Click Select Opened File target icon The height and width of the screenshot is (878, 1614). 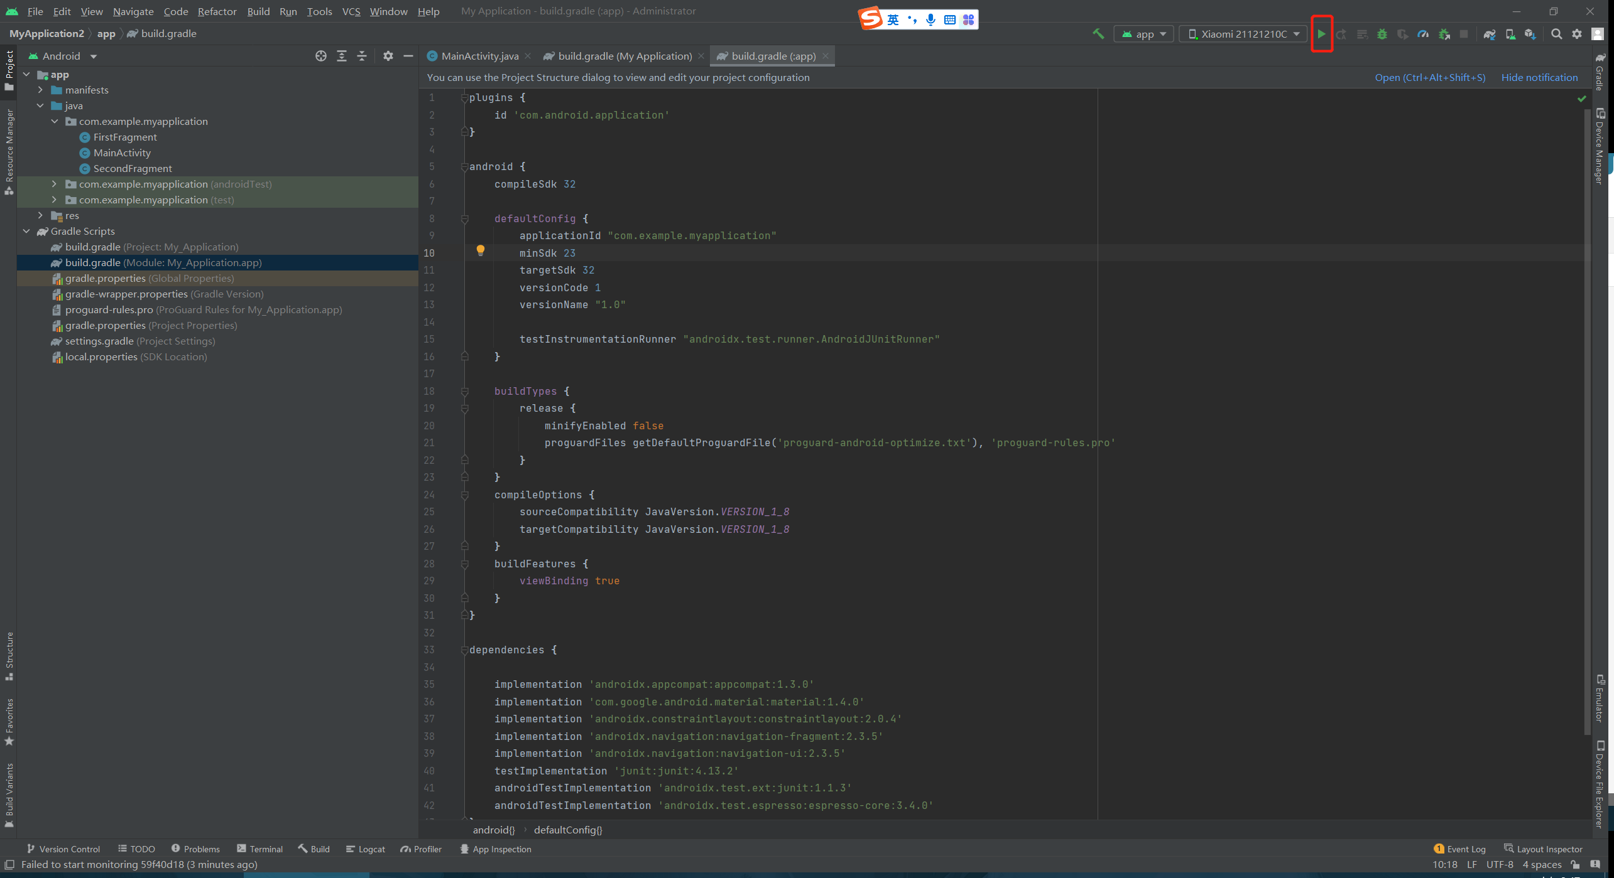click(x=321, y=56)
